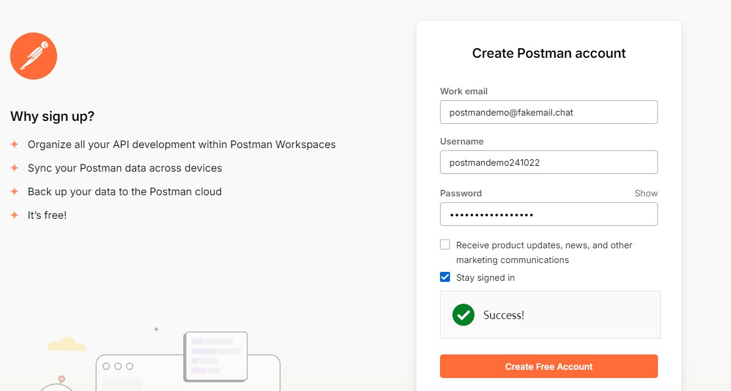Click the Why sign up? heading

[x=52, y=116]
